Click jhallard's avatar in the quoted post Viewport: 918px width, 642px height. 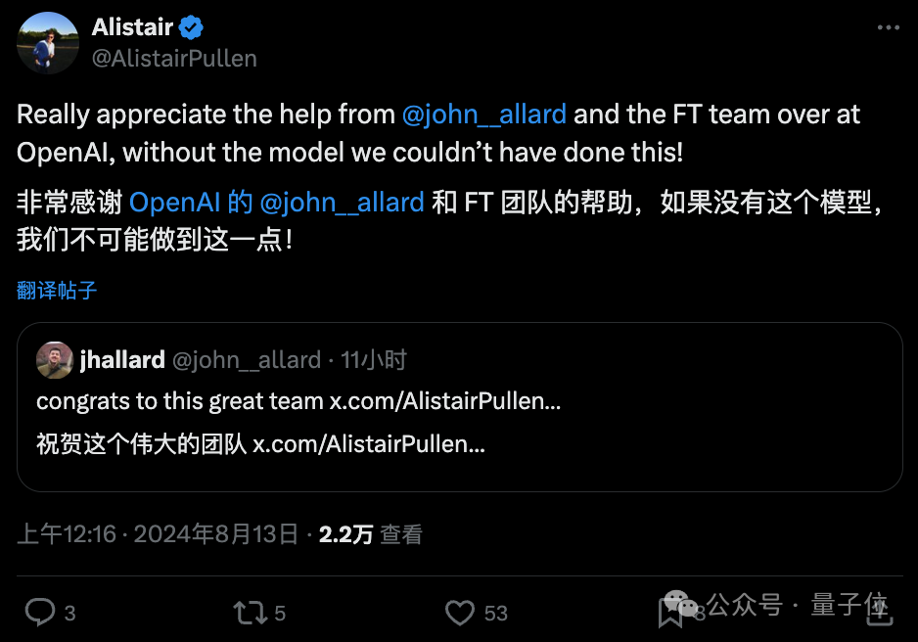pos(54,360)
